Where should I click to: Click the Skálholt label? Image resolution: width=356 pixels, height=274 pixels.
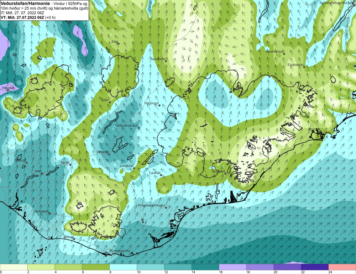click(20, 160)
